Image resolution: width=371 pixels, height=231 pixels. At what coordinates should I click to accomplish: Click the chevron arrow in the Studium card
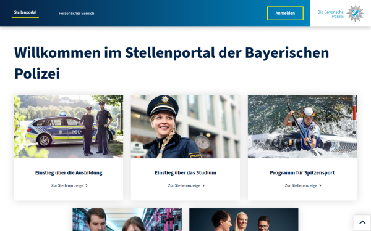203,186
